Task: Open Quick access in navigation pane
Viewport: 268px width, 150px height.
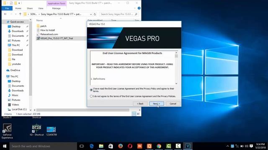Action: pyautogui.click(x=17, y=22)
